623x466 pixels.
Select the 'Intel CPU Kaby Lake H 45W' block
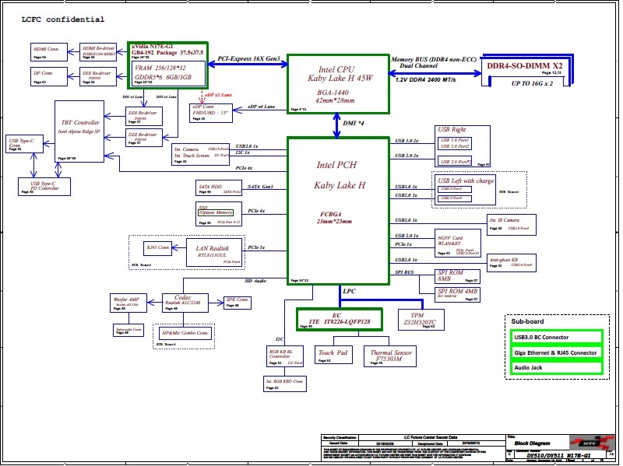[338, 84]
